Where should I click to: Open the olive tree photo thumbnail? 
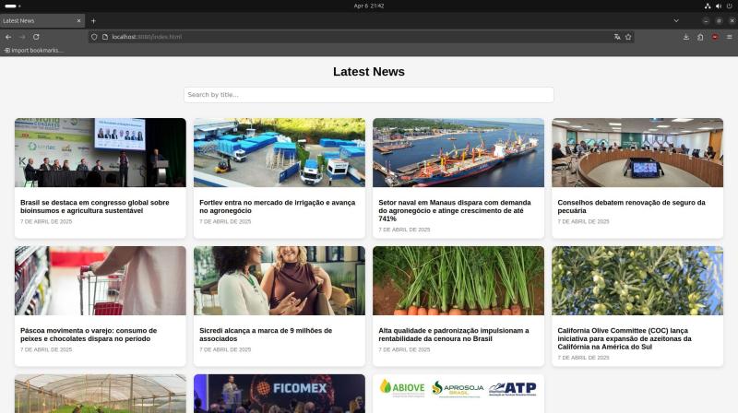point(637,280)
